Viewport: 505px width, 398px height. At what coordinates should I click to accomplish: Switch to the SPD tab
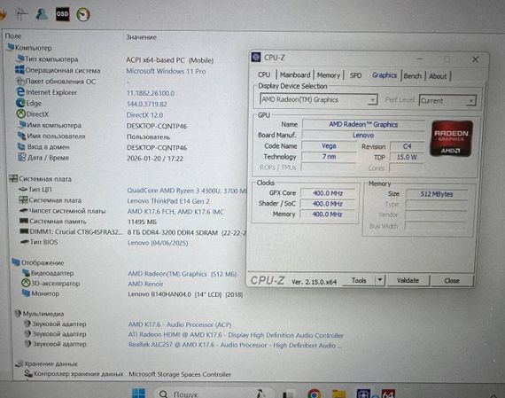tap(355, 75)
